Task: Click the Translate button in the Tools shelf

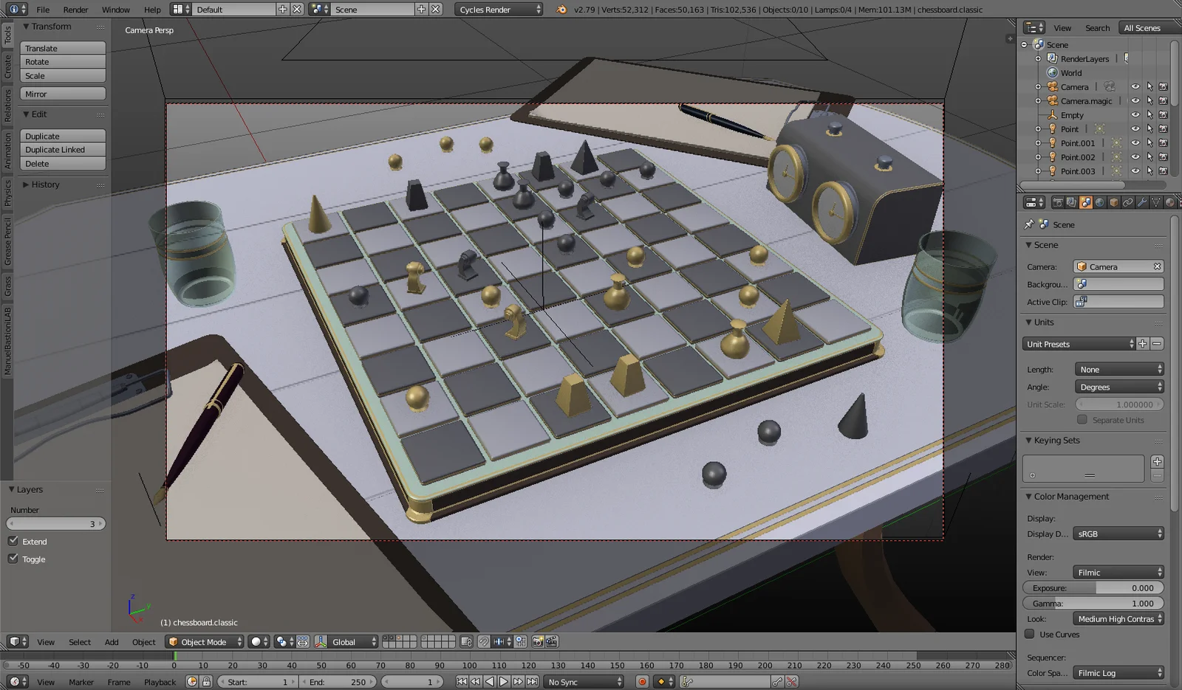Action: [x=62, y=47]
